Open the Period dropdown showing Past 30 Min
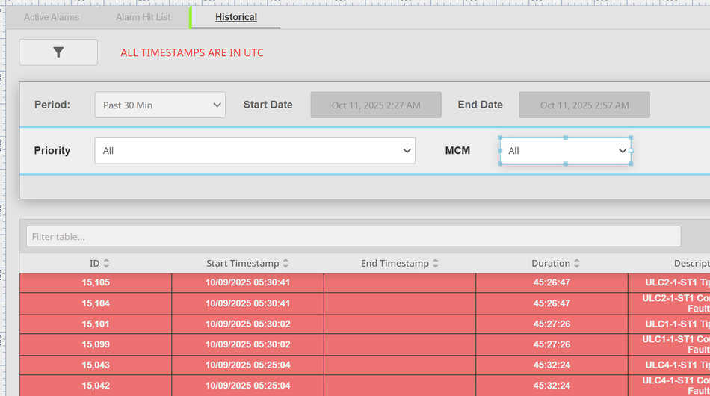The width and height of the screenshot is (710, 396). point(160,105)
